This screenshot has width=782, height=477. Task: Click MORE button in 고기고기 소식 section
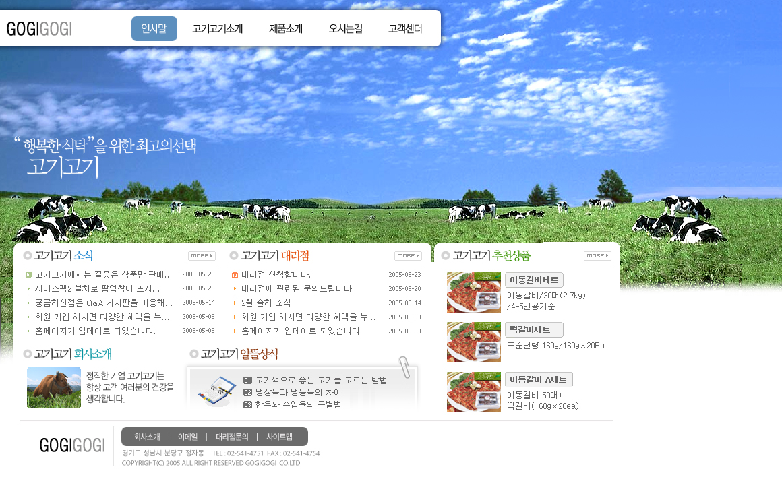tap(202, 256)
